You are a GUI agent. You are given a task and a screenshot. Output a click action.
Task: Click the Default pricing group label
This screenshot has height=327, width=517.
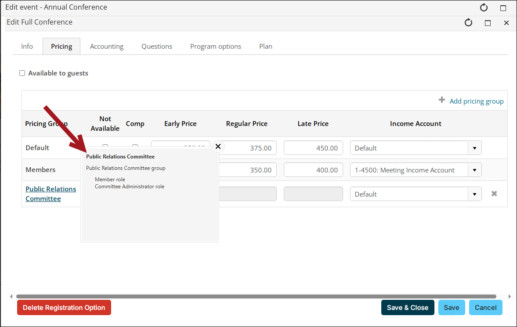click(37, 147)
